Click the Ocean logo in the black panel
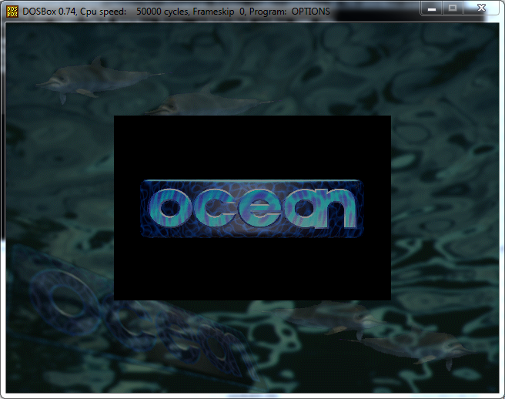Viewport: 505px width, 399px height. coord(252,209)
